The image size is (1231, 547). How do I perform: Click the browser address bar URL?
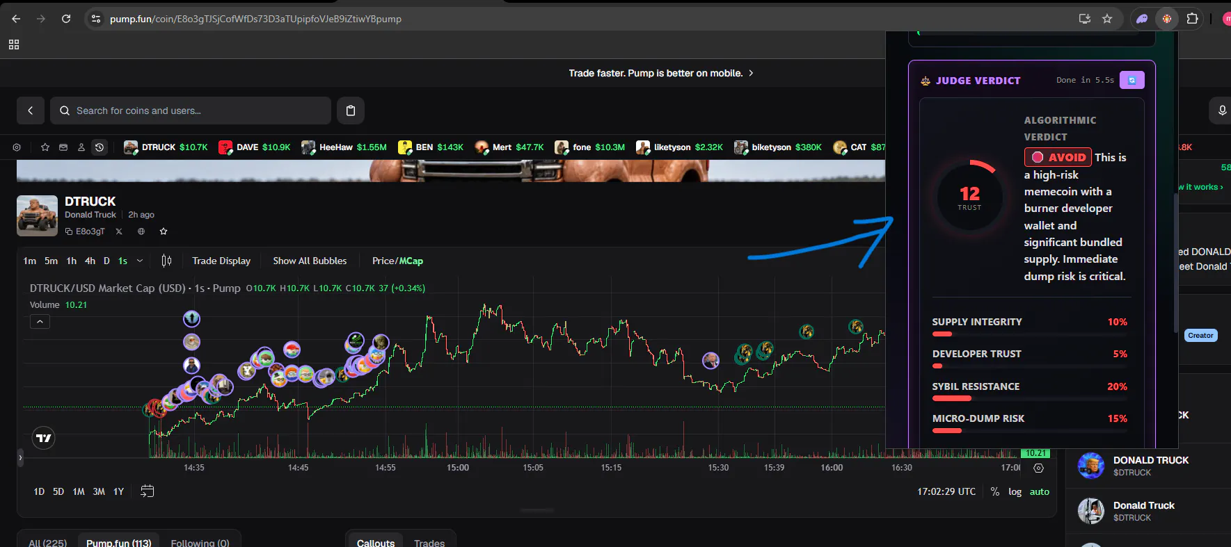(x=255, y=19)
